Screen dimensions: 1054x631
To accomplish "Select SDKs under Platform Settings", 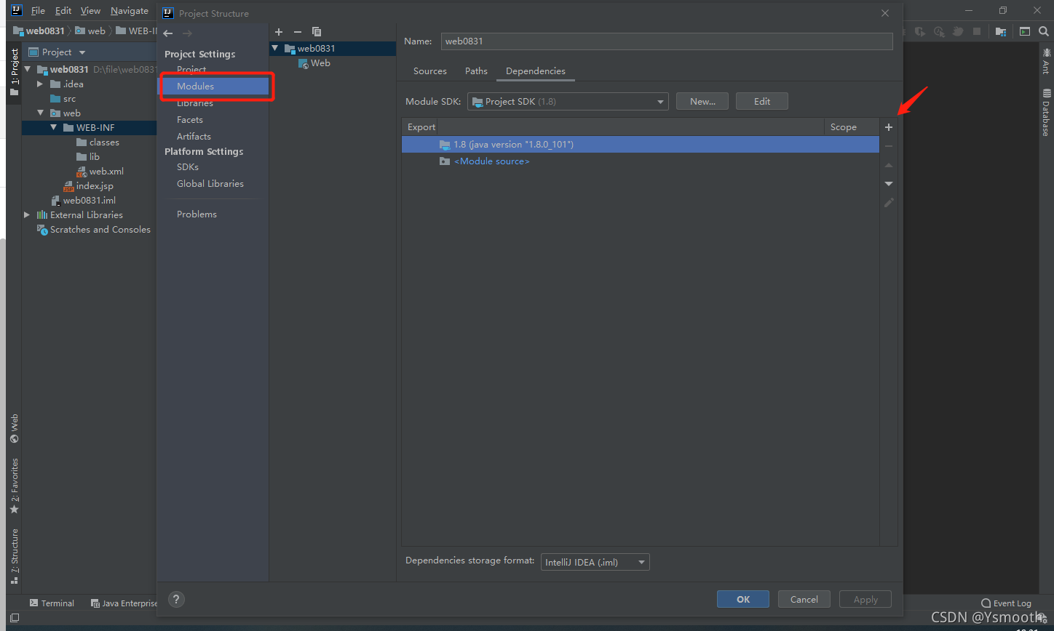I will coord(188,167).
